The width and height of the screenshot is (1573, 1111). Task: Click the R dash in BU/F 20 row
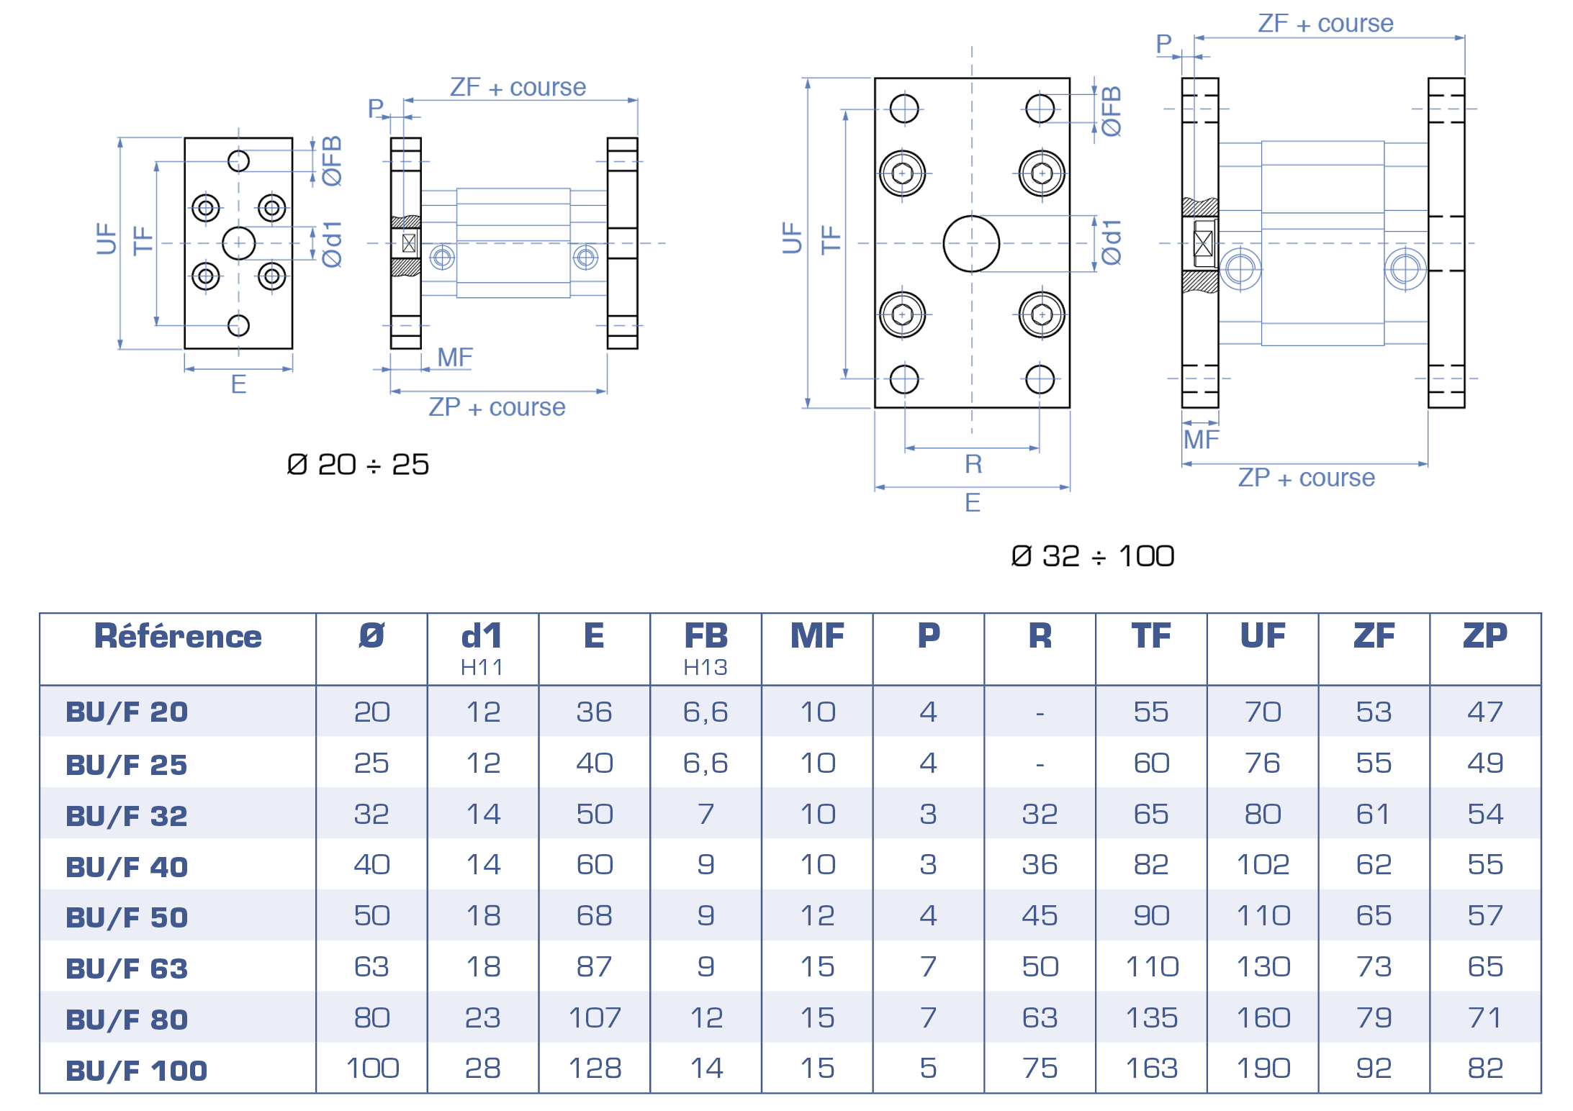coord(1040,714)
